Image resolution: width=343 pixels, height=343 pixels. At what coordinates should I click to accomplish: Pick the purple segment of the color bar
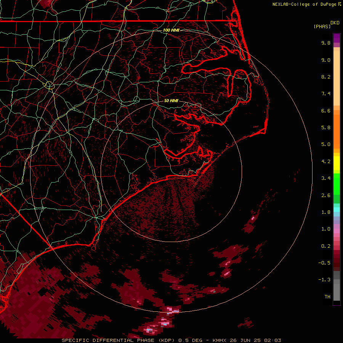coord(337,38)
